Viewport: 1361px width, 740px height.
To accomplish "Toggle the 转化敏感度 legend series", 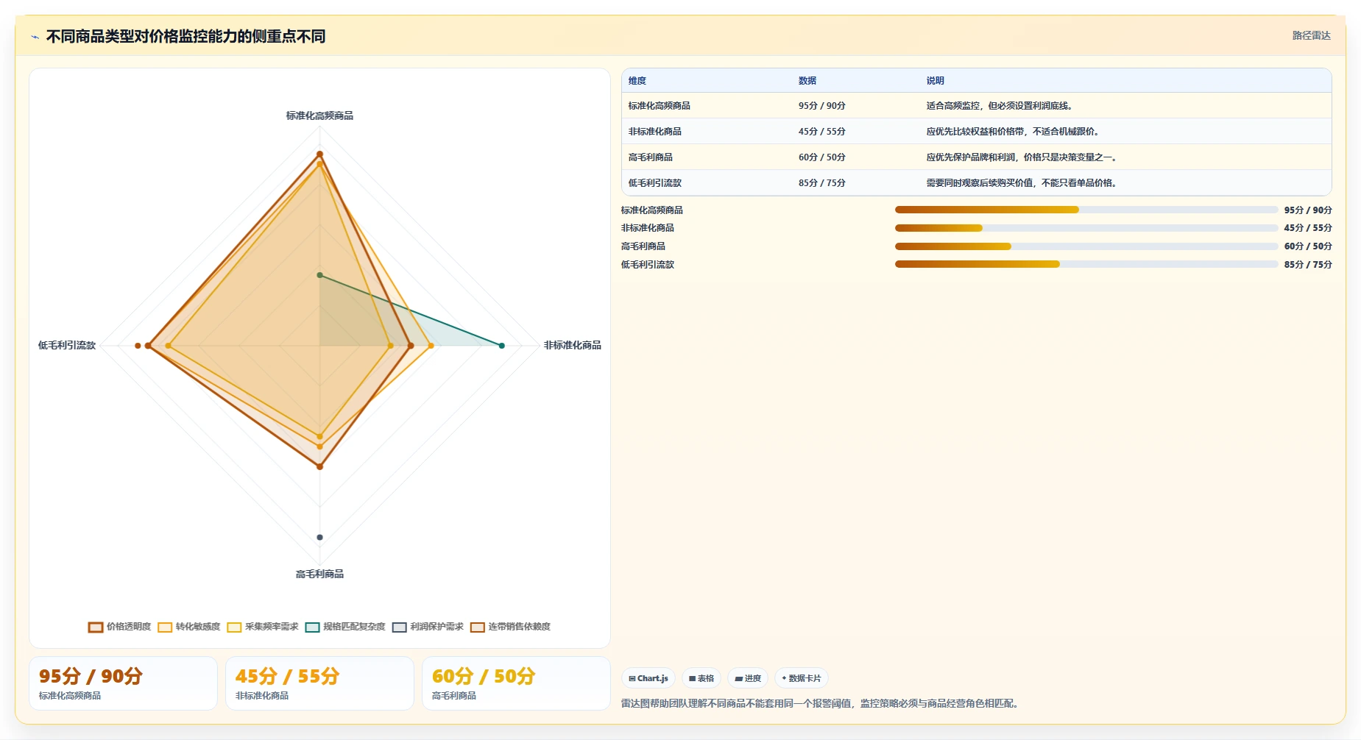I will point(189,627).
